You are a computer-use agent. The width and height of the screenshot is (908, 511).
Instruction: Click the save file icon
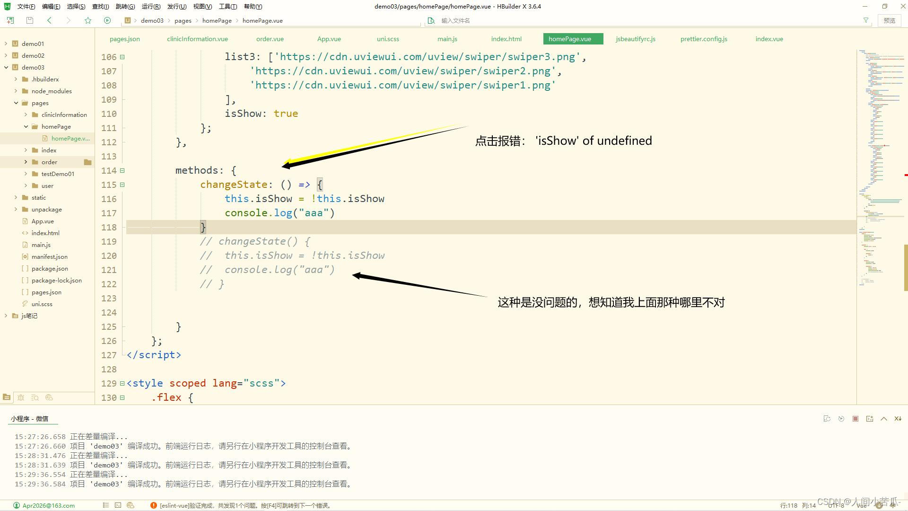point(30,20)
